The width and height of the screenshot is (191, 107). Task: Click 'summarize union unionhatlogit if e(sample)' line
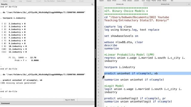(x=138, y=101)
